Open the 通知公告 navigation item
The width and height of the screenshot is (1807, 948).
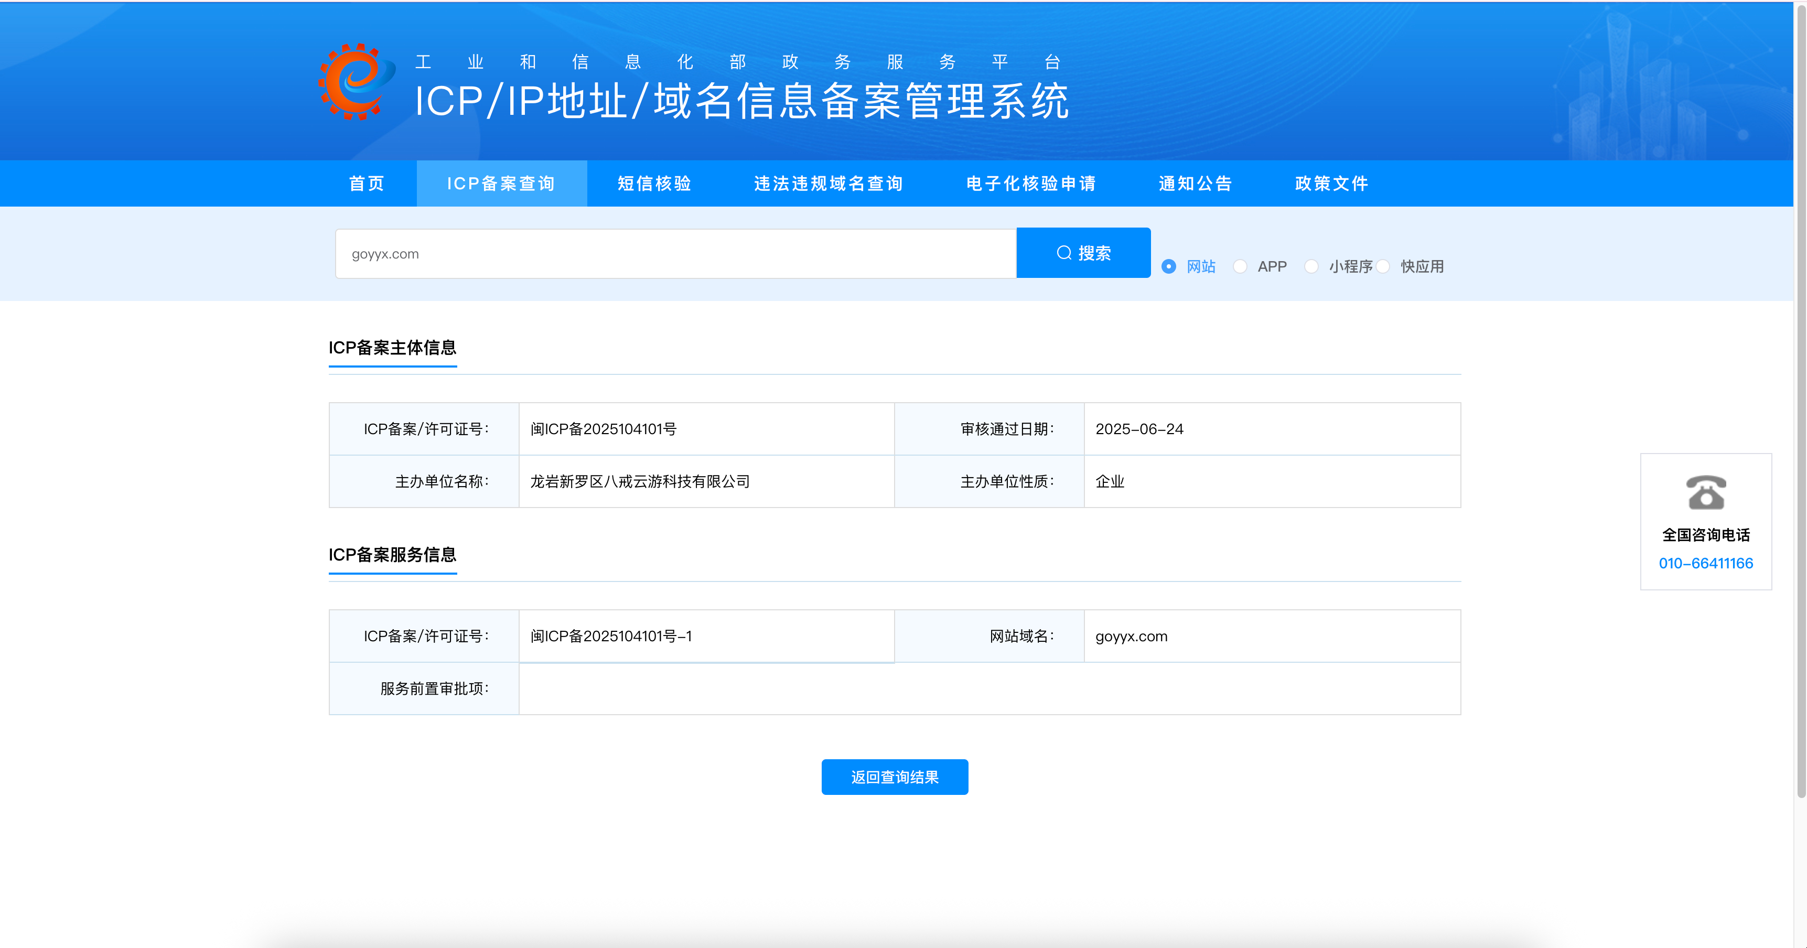[1195, 184]
